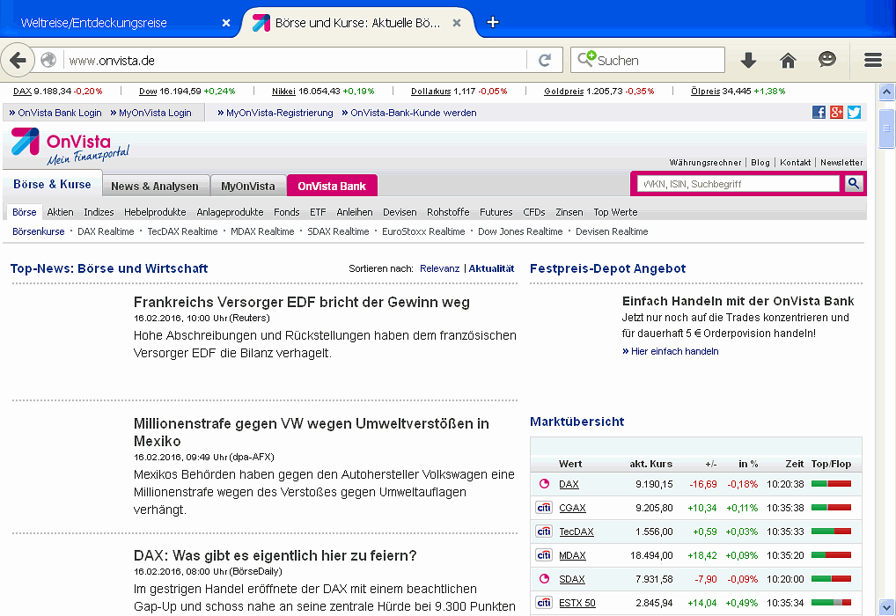Screen dimensions: 896x616
Task: Click the smiley chat icon in toolbar
Action: point(826,60)
